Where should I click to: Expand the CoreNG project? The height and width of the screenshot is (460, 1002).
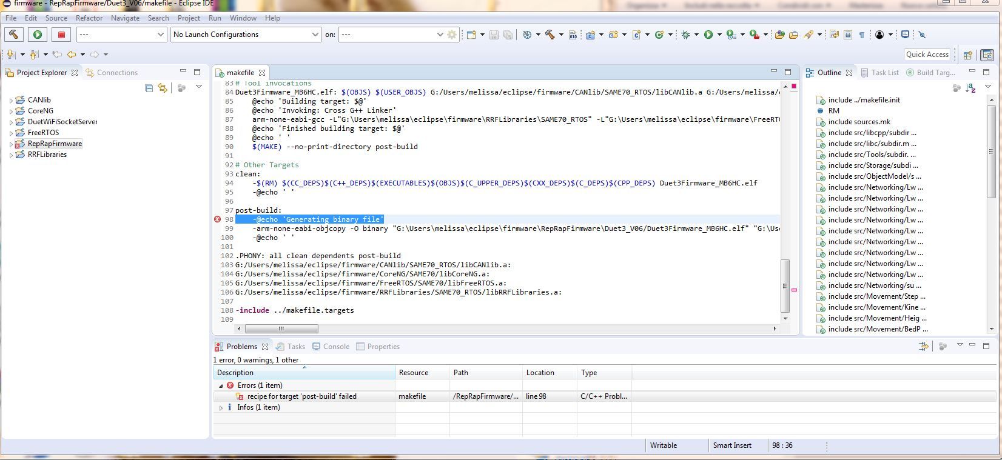12,111
